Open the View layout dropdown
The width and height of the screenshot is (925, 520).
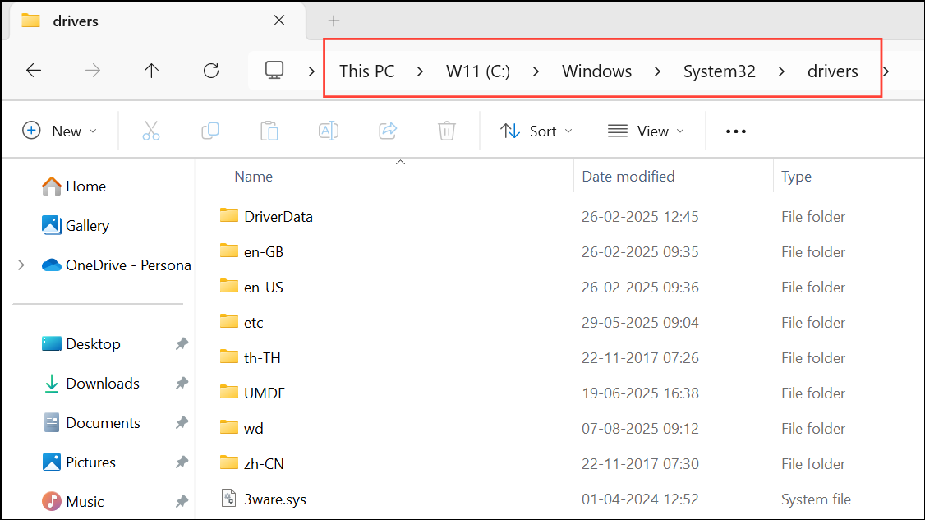click(x=646, y=131)
